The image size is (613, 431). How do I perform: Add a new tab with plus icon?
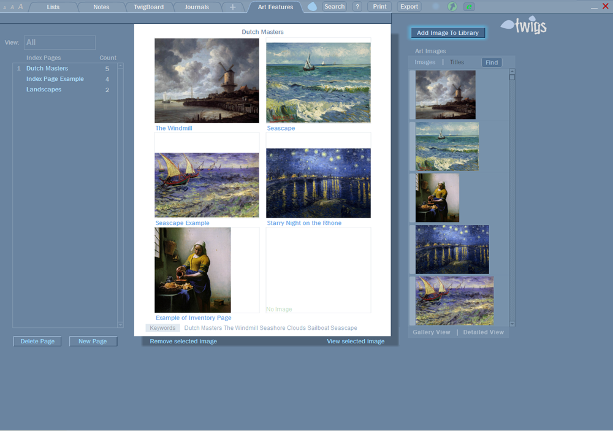pos(232,7)
